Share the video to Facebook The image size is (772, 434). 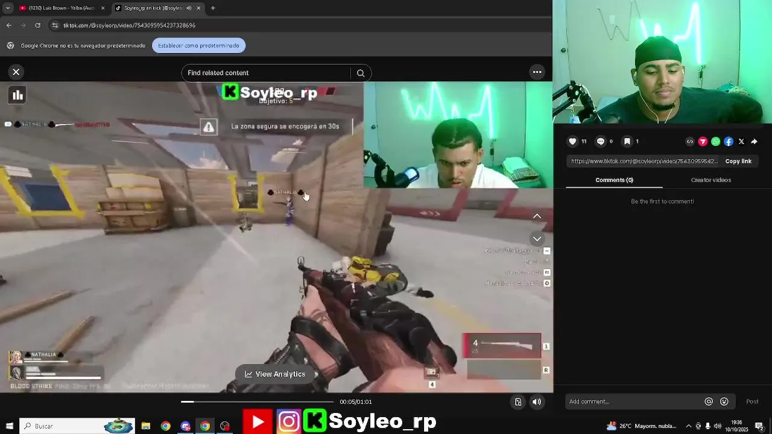click(729, 142)
